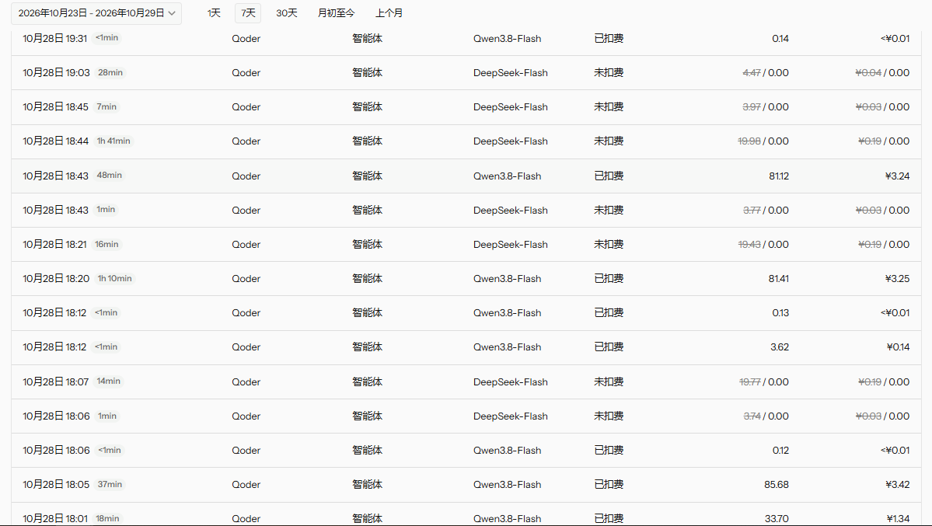Click the ¥3.24 cost amount

point(897,176)
